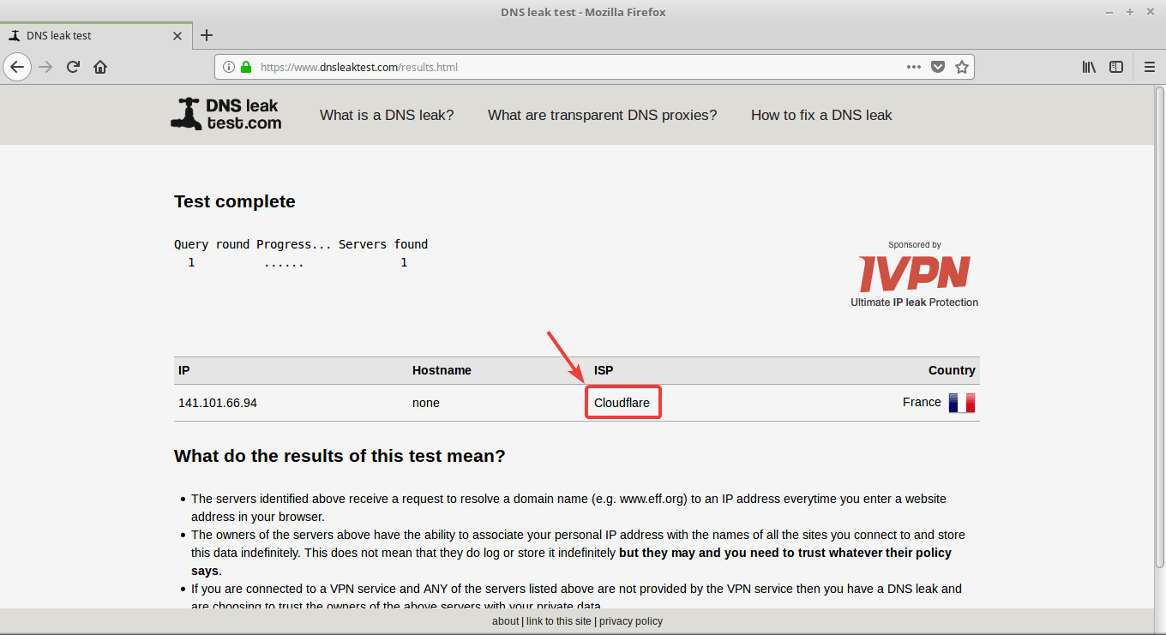The image size is (1166, 635).
Task: Click the Forward navigation arrow
Action: click(45, 67)
